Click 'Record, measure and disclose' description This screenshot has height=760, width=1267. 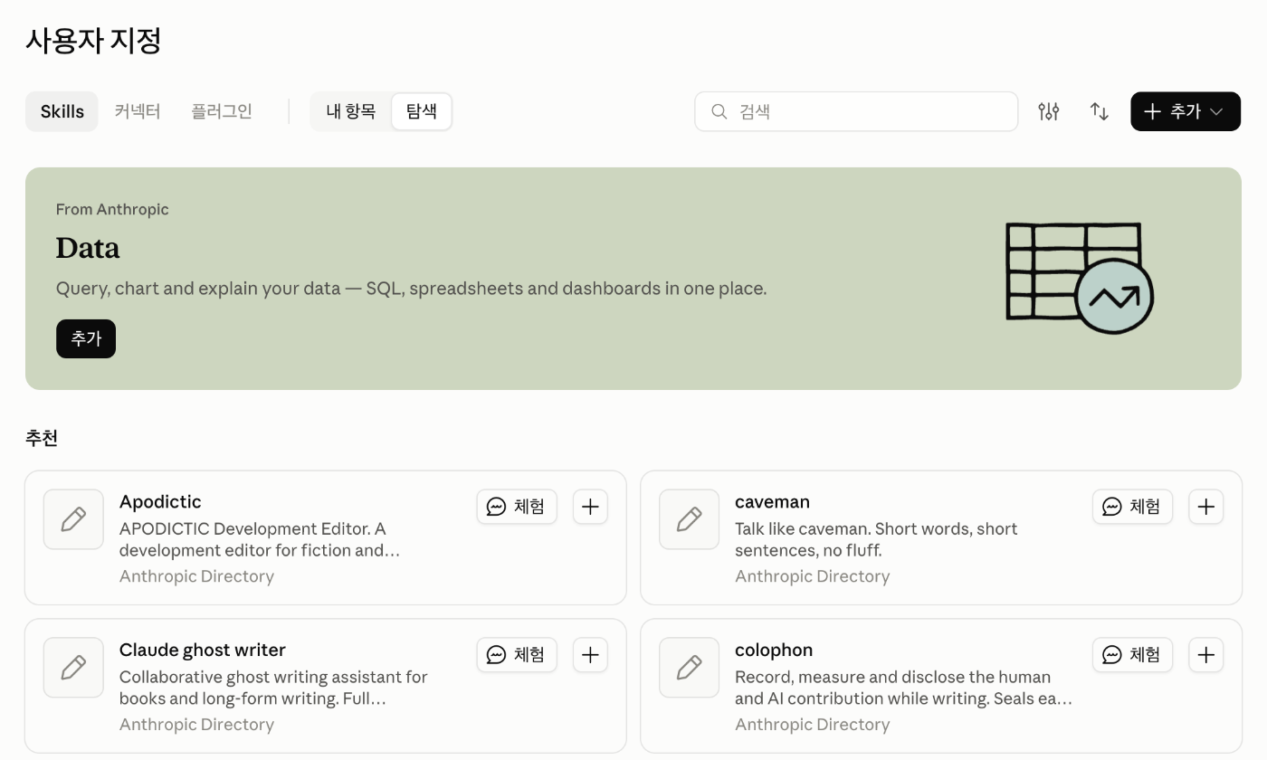click(903, 688)
